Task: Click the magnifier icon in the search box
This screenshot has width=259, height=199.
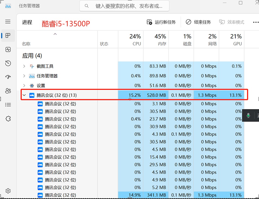Action: 87,6
